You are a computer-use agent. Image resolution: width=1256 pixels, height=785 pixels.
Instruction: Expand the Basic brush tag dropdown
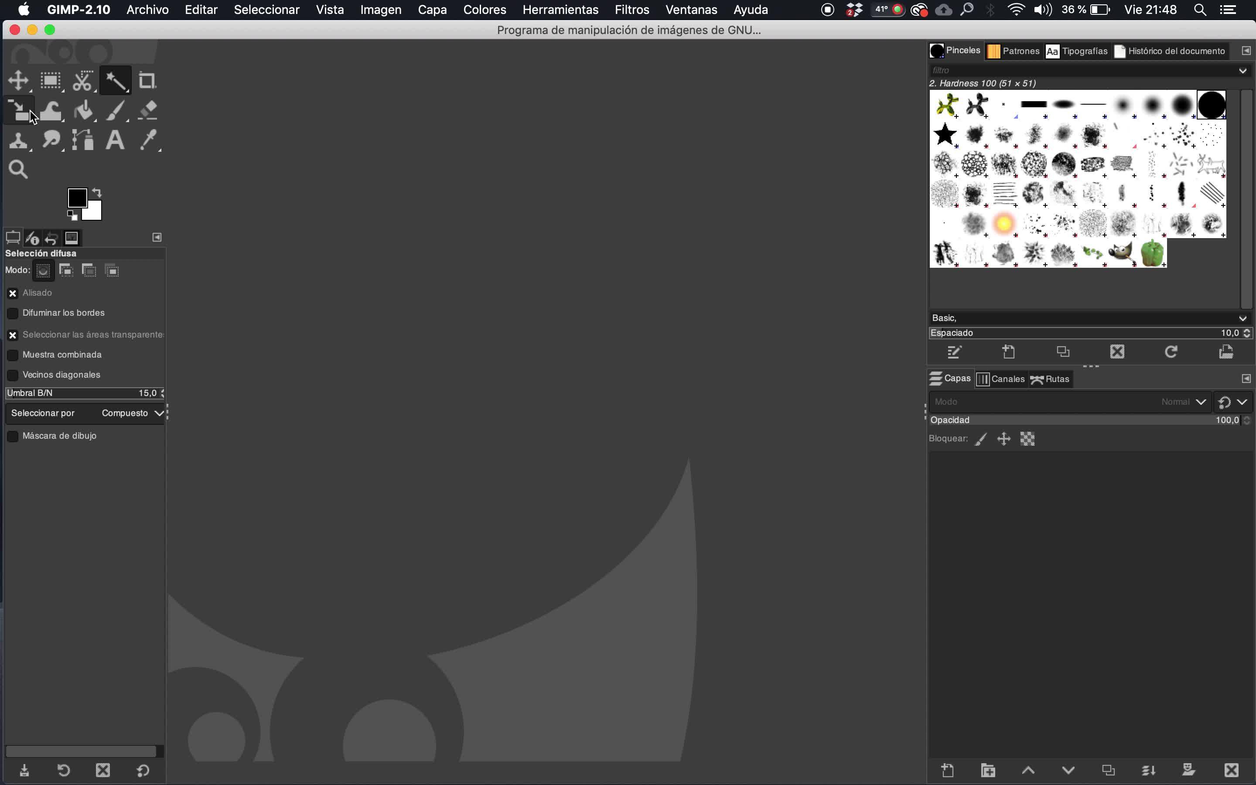point(1242,318)
